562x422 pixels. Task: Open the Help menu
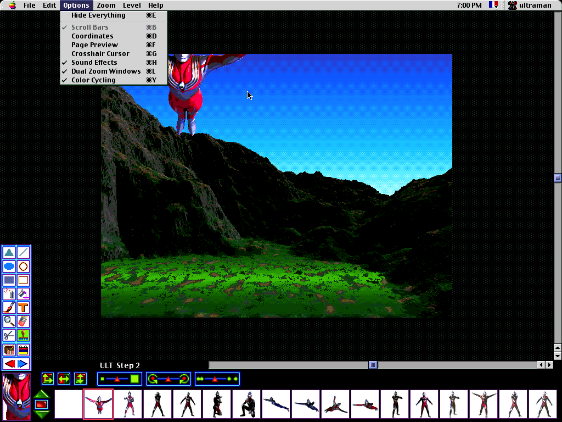(155, 5)
